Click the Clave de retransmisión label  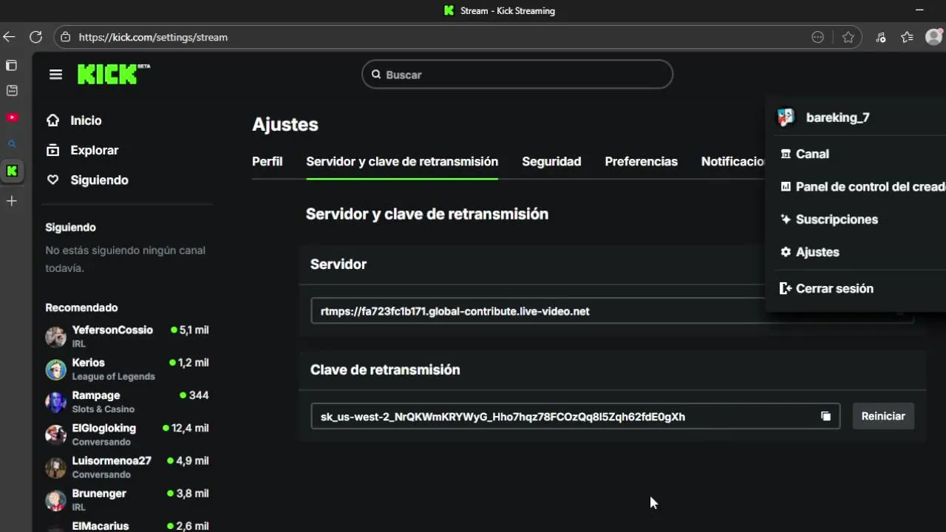click(385, 369)
